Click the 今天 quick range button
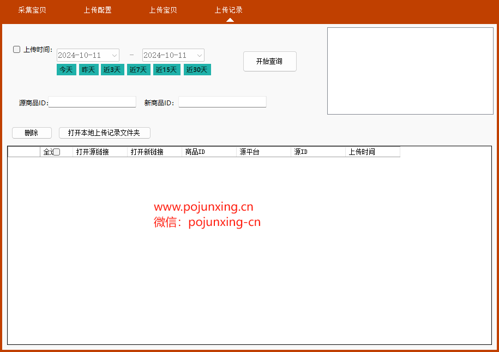Viewport: 499px width, 352px height. tap(66, 70)
